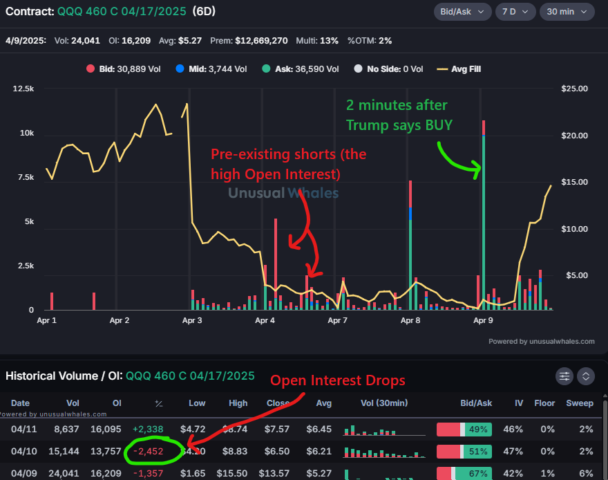
Task: Sort table by IV column
Action: coord(519,403)
